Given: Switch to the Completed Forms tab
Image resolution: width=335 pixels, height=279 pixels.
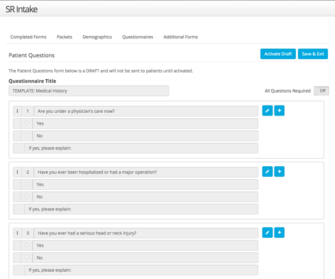Looking at the screenshot, I should pyautogui.click(x=28, y=37).
